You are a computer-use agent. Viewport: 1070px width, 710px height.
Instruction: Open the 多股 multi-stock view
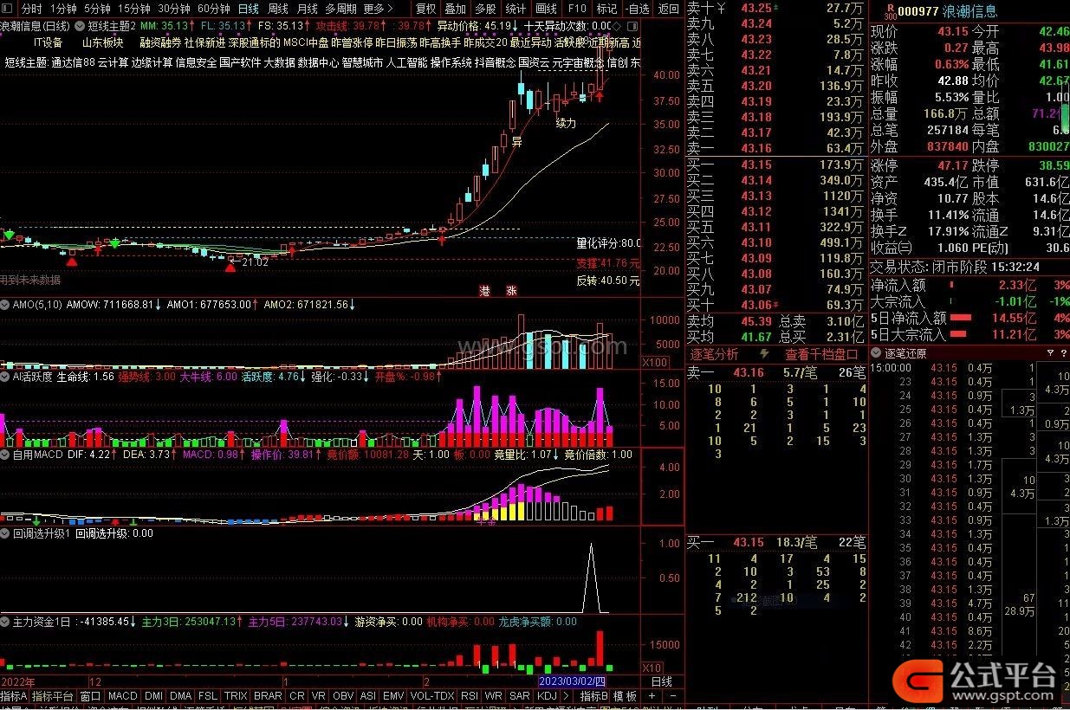point(485,9)
